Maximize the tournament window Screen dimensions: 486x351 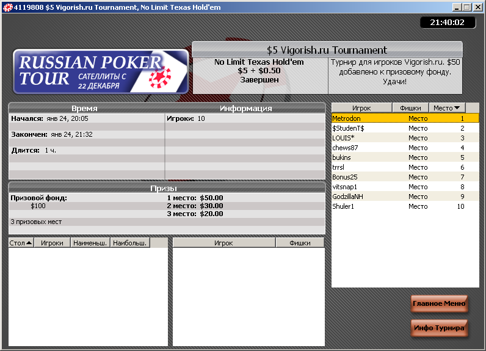[x=467, y=7]
